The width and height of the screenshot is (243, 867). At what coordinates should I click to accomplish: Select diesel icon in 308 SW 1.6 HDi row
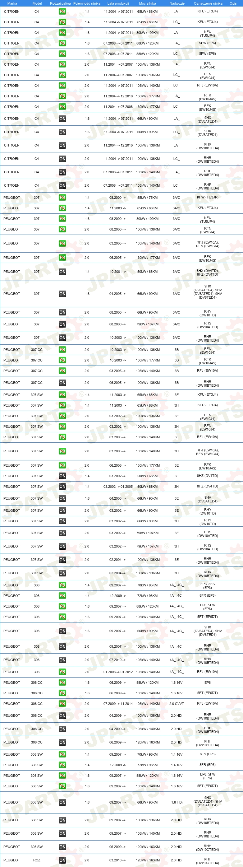click(x=62, y=802)
